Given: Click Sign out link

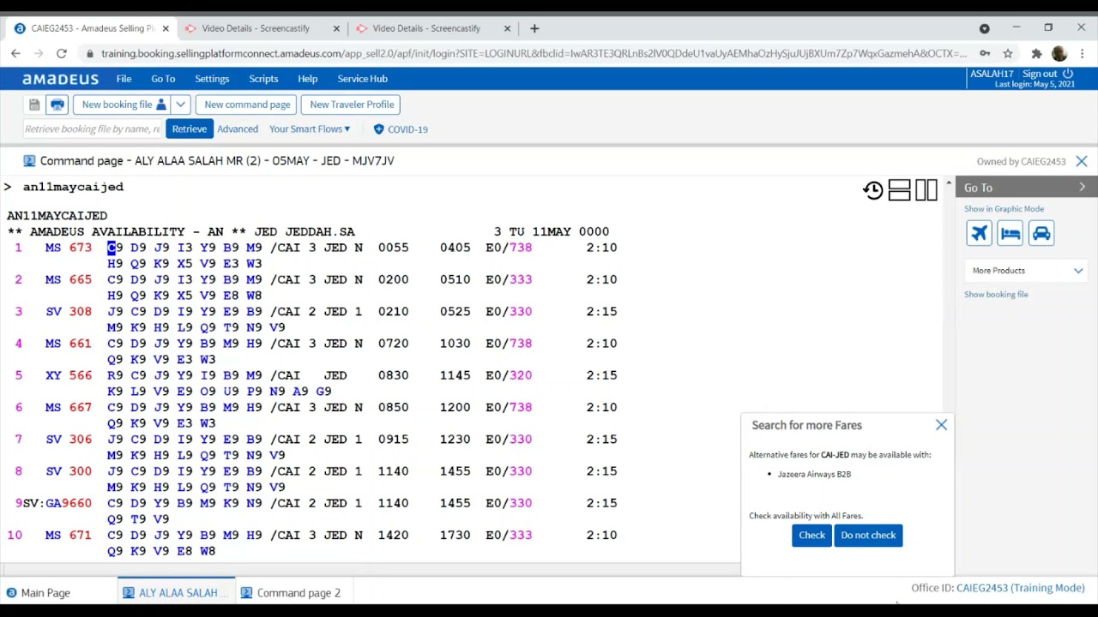Looking at the screenshot, I should pos(1040,74).
